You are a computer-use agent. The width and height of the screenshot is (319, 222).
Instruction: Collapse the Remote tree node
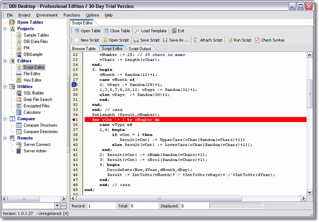coord(5,138)
